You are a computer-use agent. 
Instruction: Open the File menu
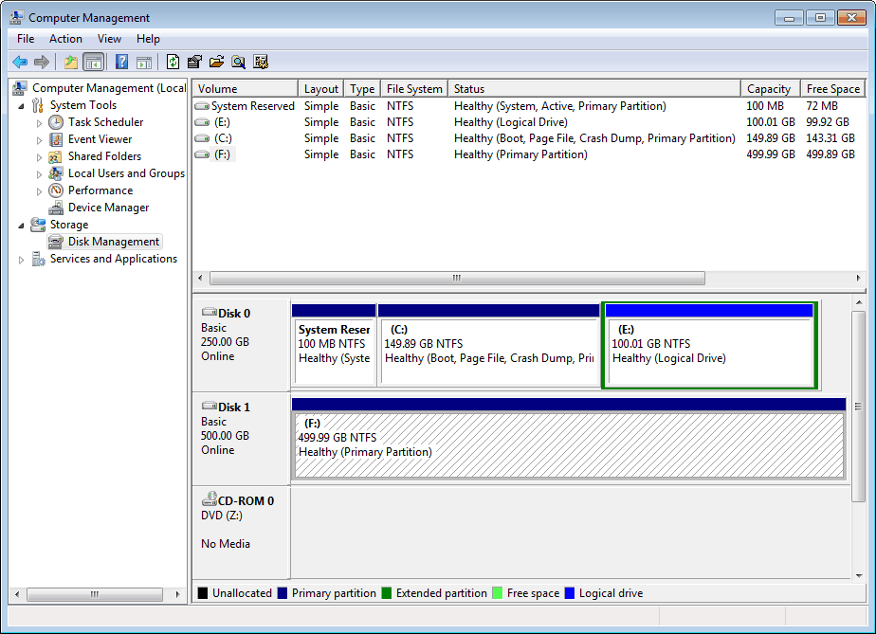click(x=26, y=39)
